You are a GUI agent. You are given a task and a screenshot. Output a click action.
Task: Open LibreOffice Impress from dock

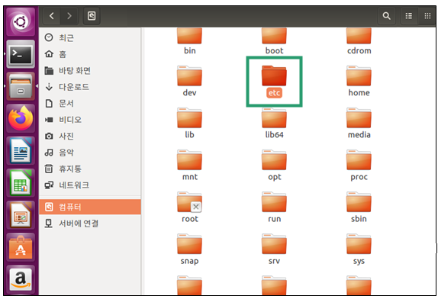tap(21, 215)
